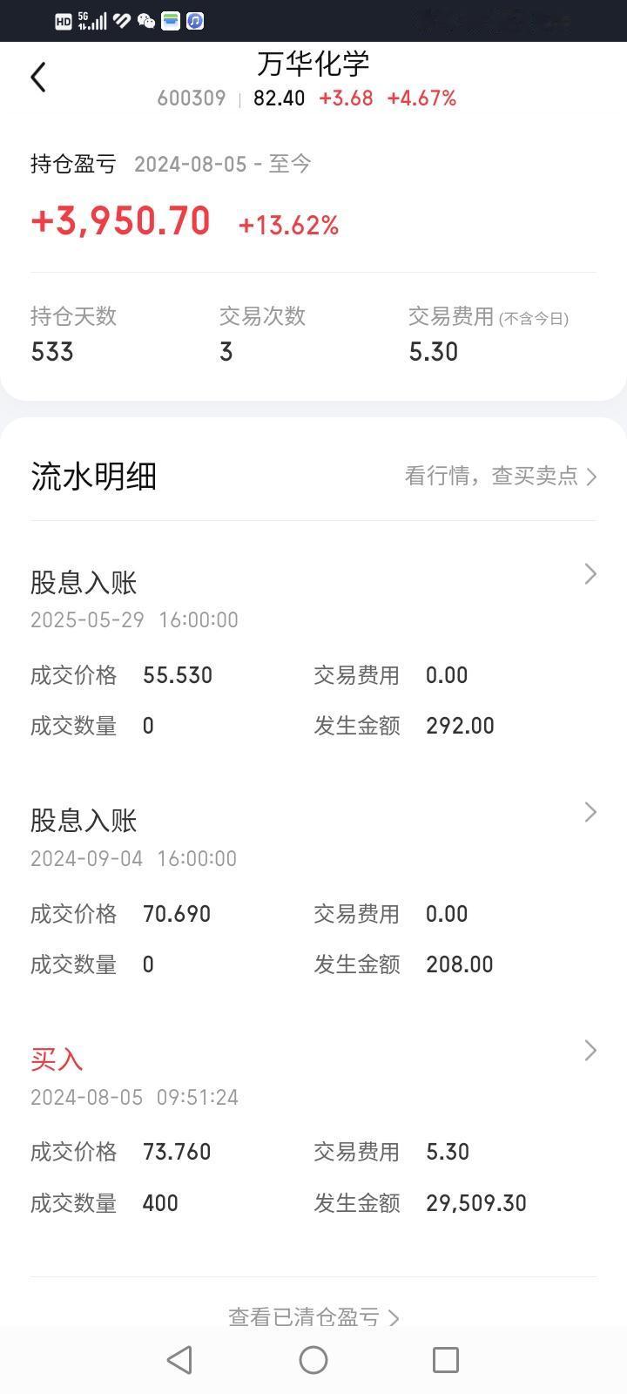This screenshot has width=627, height=1394.
Task: Tap the 交易费用 5.30 summary value
Action: [x=434, y=352]
